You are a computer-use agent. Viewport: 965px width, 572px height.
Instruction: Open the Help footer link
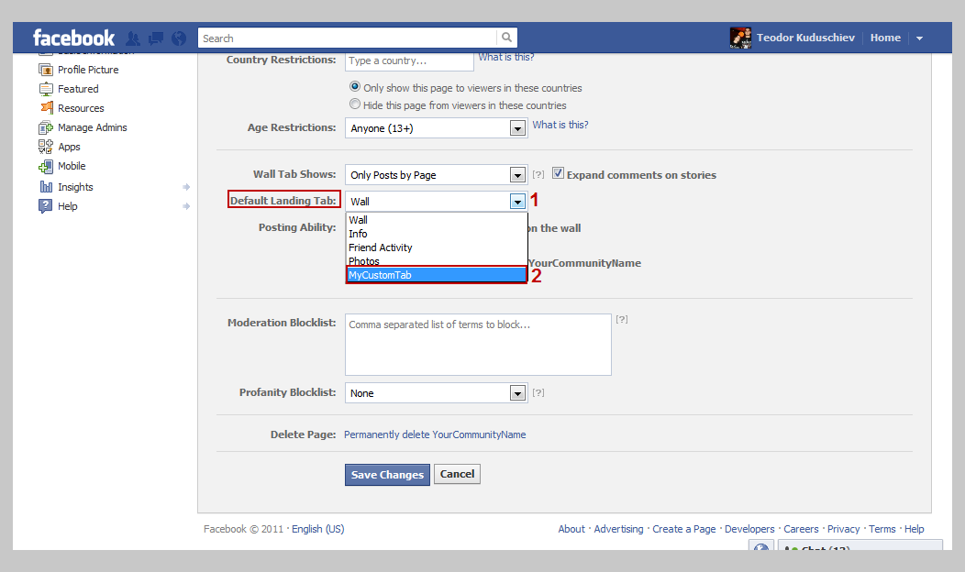(x=914, y=529)
